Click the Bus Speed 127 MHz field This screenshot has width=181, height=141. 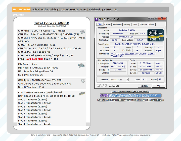(x=118, y=70)
